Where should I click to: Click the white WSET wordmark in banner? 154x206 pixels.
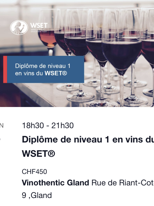click(x=39, y=25)
